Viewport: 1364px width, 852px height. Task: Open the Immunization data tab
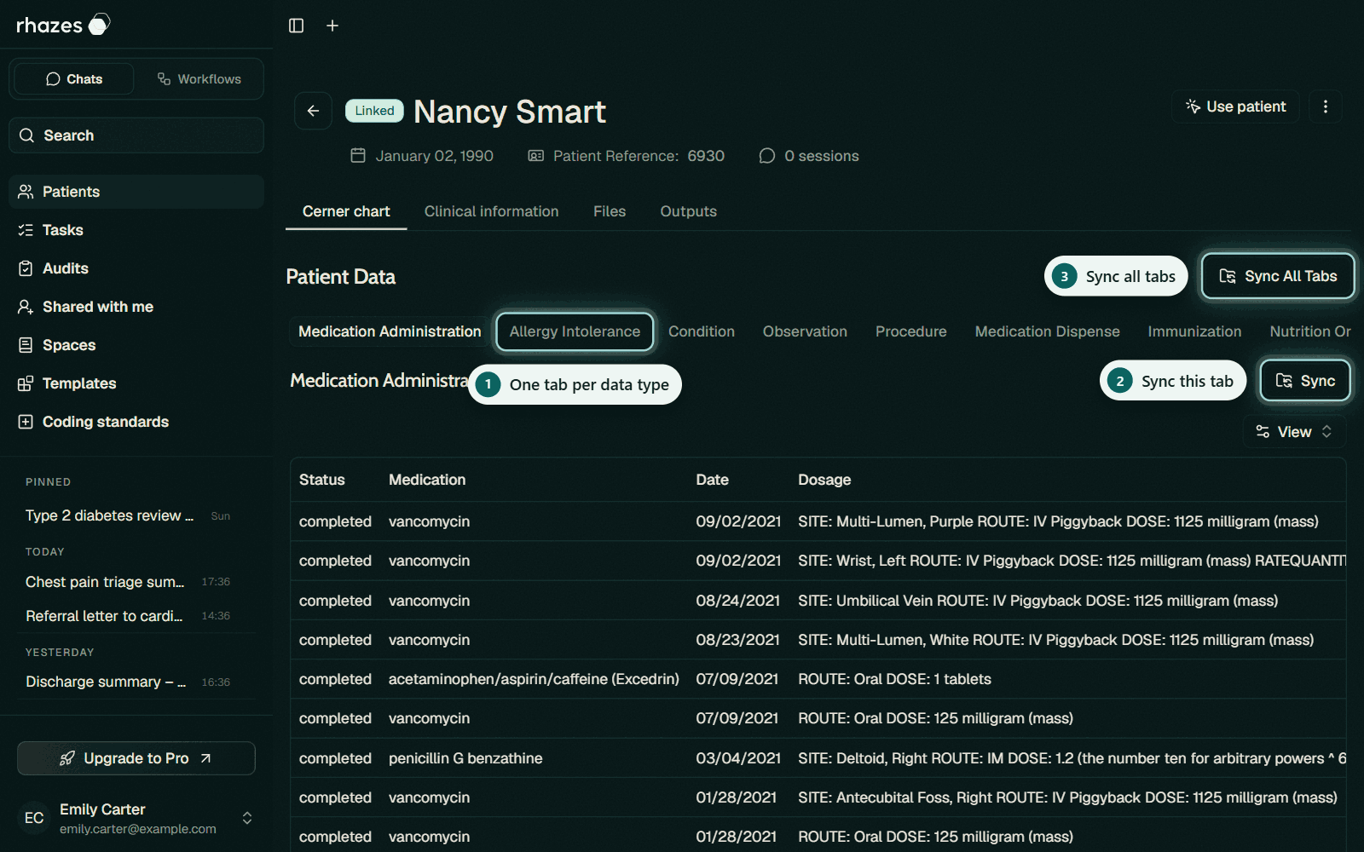pos(1194,331)
